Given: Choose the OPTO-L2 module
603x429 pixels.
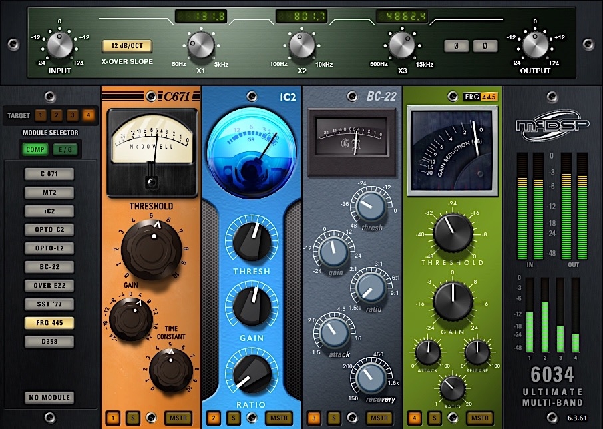Looking at the screenshot, I should [49, 248].
